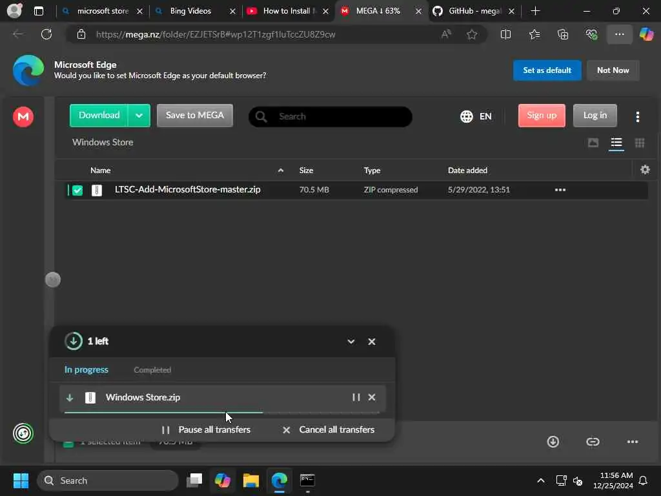Click the zip file icon in the file row
The width and height of the screenshot is (661, 496).
click(x=97, y=191)
